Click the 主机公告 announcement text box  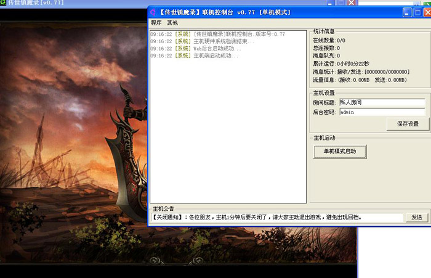[x=276, y=218]
